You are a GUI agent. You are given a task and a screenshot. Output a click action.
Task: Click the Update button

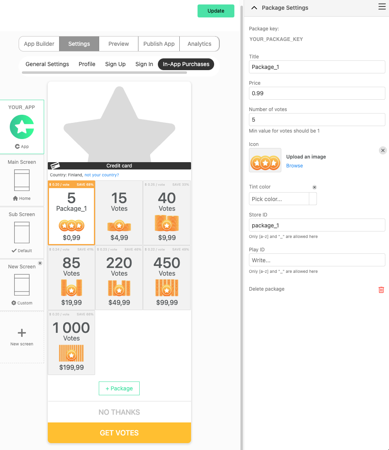[216, 11]
